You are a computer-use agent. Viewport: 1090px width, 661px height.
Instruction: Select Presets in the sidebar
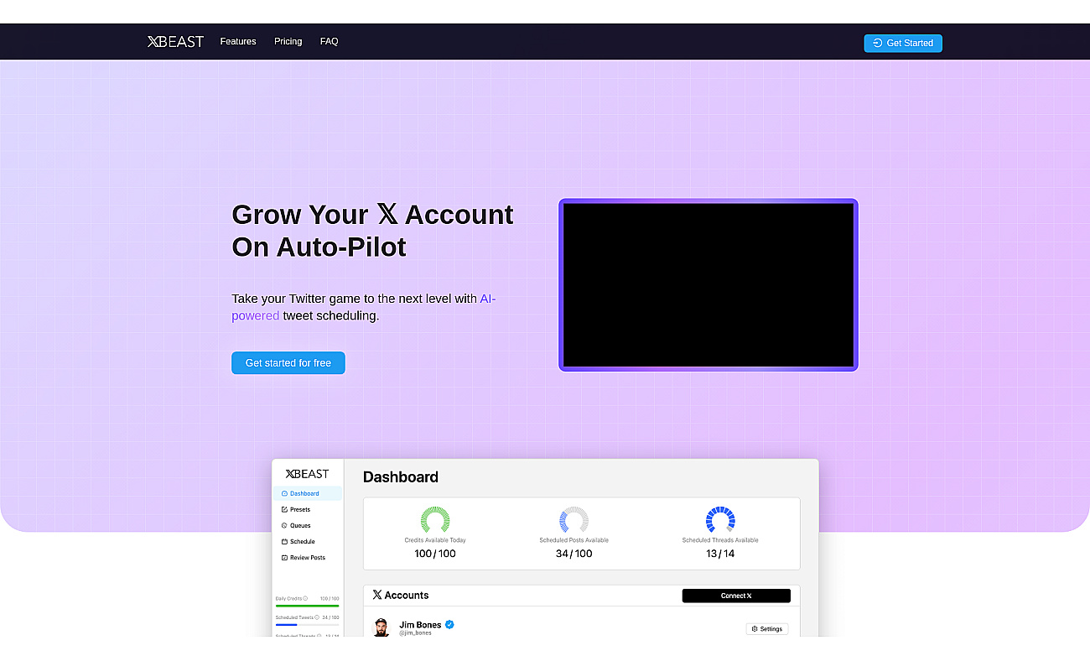(x=296, y=509)
